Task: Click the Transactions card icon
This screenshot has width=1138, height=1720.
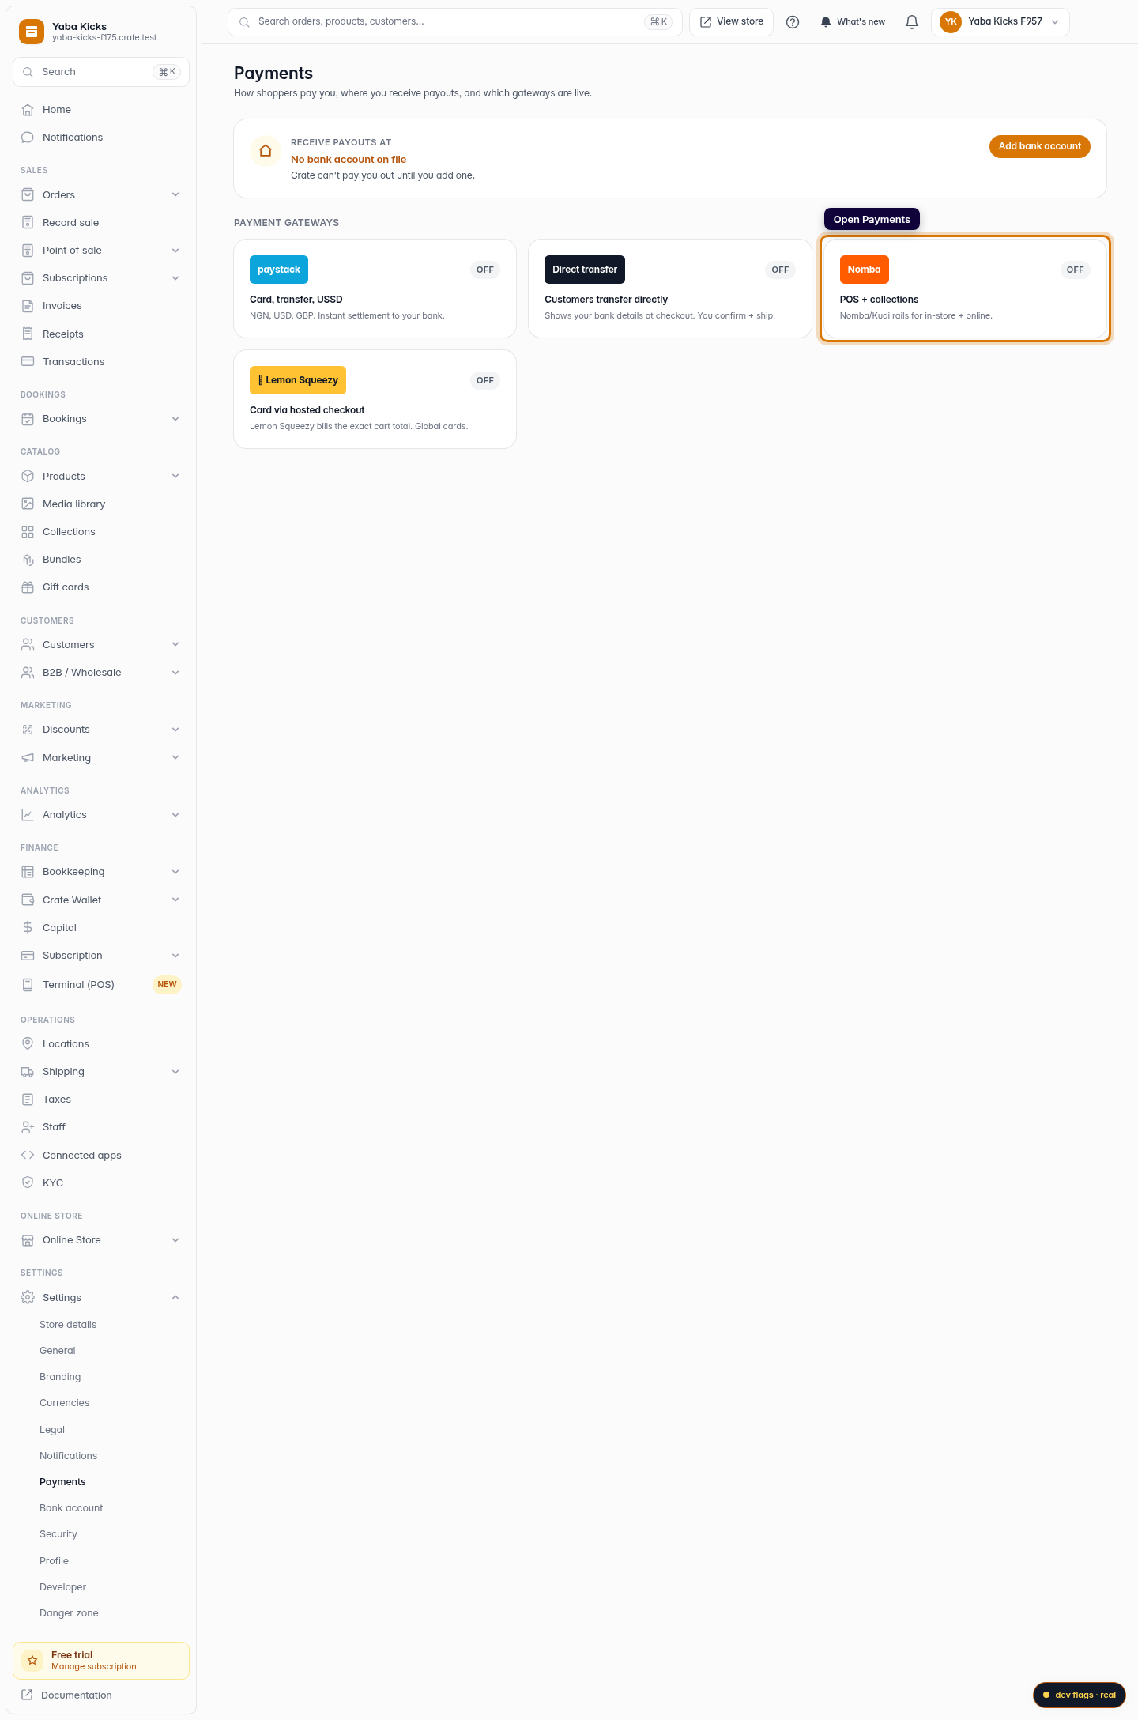Action: click(28, 362)
